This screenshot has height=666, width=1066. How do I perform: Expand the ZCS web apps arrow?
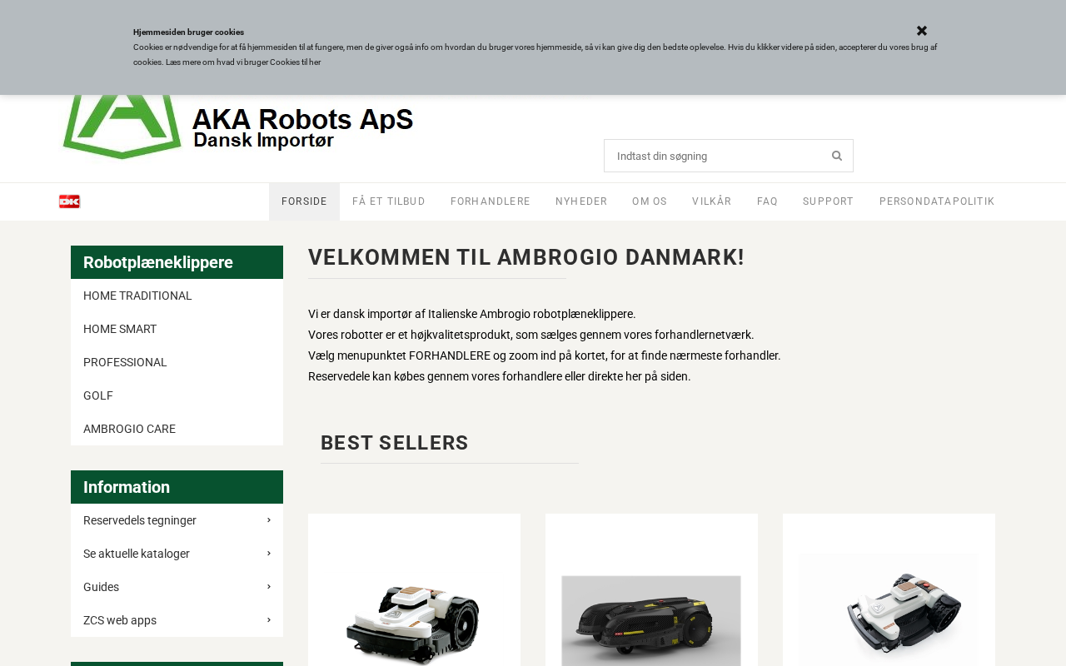pos(269,620)
